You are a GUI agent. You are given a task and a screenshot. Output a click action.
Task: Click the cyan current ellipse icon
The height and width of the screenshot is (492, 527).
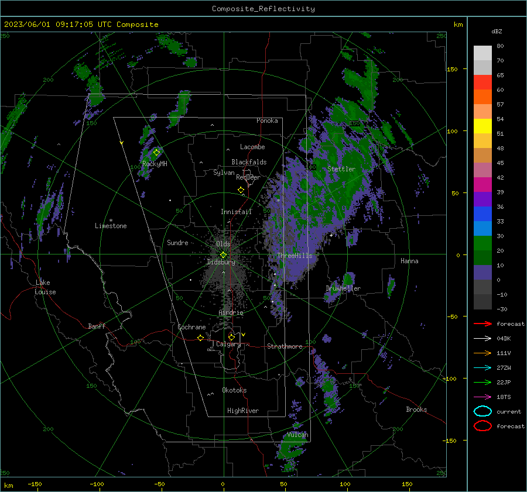pos(482,411)
